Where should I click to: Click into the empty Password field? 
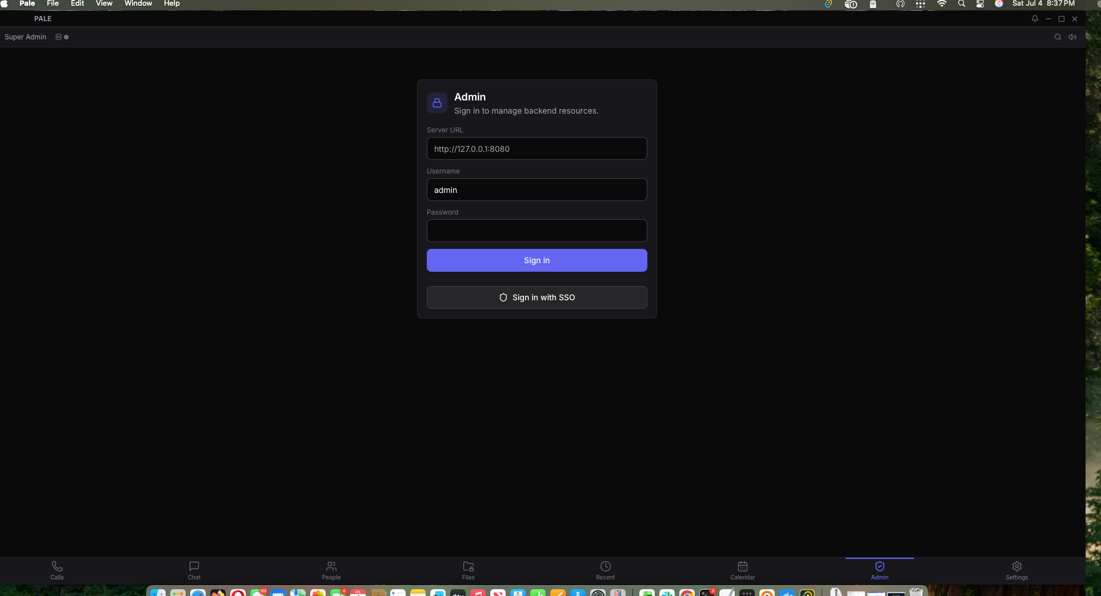pos(537,231)
